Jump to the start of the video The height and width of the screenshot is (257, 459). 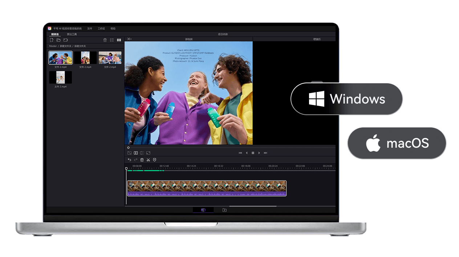[240, 153]
